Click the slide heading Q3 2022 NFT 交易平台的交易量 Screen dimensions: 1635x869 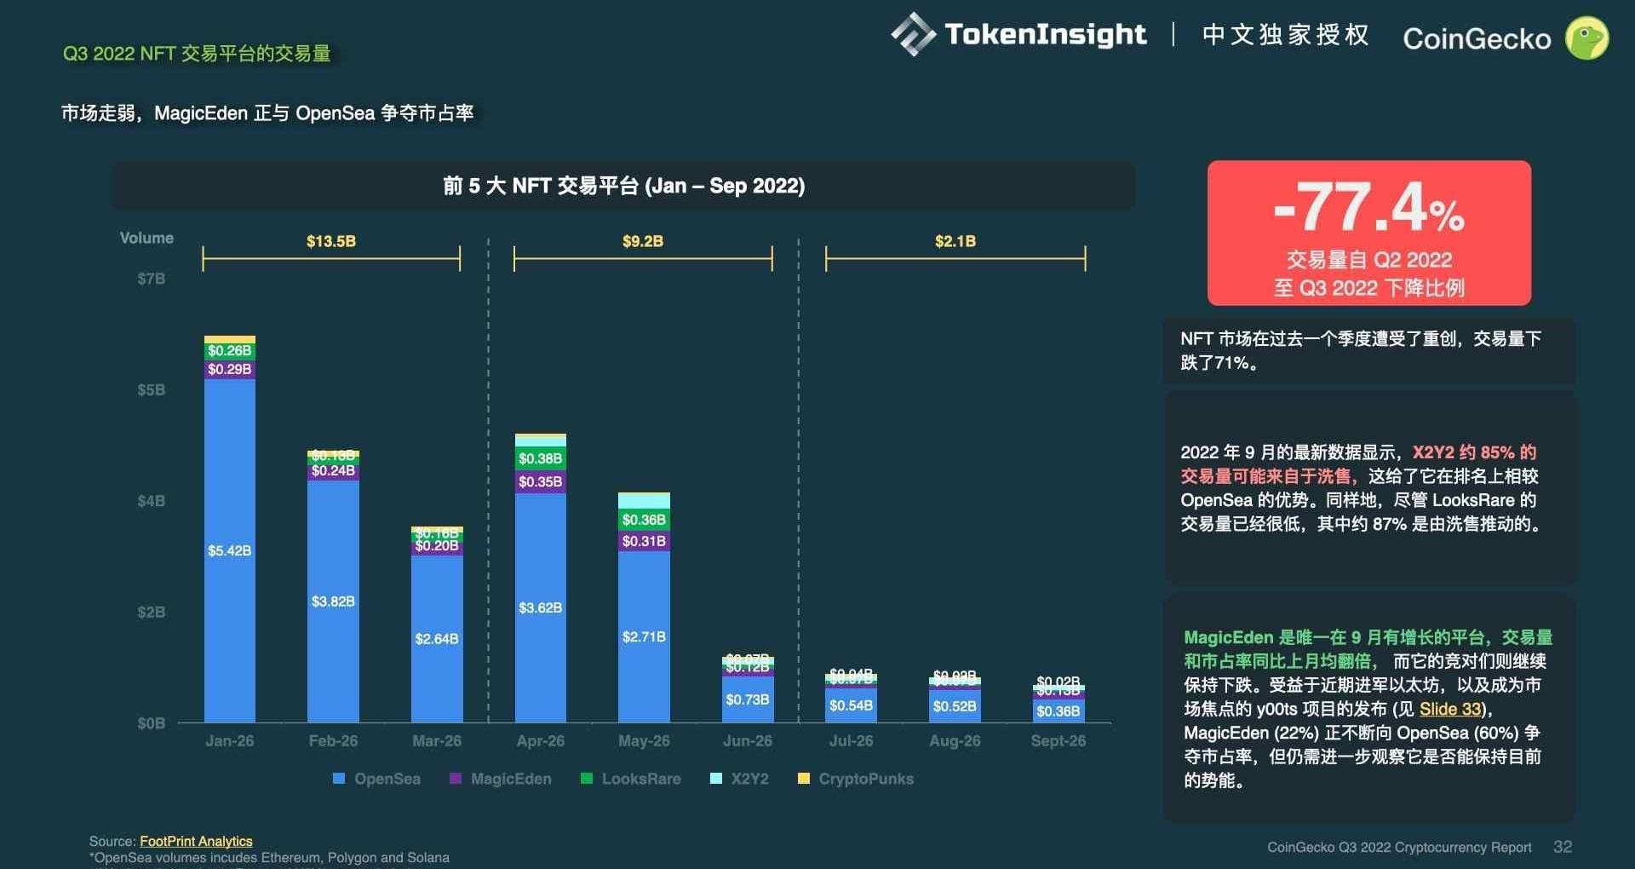197,53
